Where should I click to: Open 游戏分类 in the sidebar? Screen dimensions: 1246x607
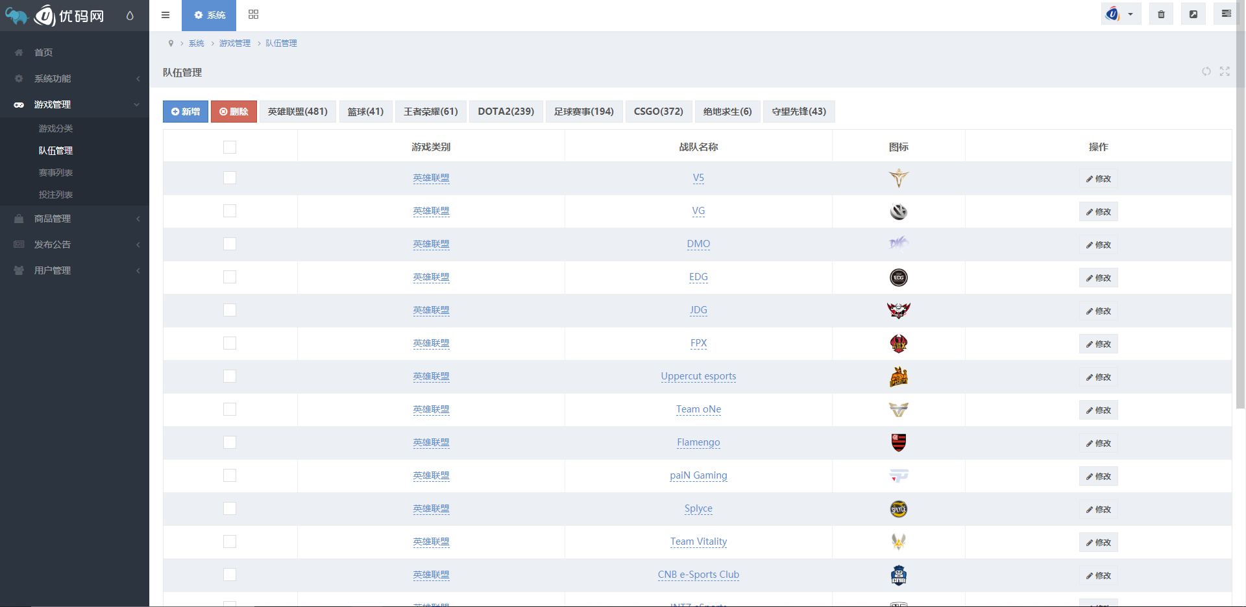(x=56, y=128)
